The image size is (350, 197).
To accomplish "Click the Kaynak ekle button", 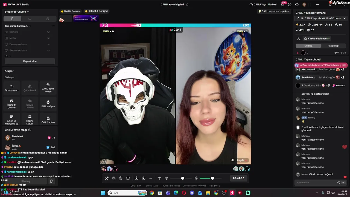I will (x=30, y=61).
